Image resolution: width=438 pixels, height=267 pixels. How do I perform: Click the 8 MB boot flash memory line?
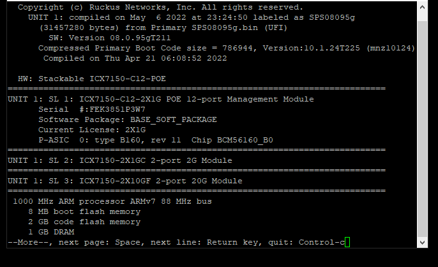point(83,211)
